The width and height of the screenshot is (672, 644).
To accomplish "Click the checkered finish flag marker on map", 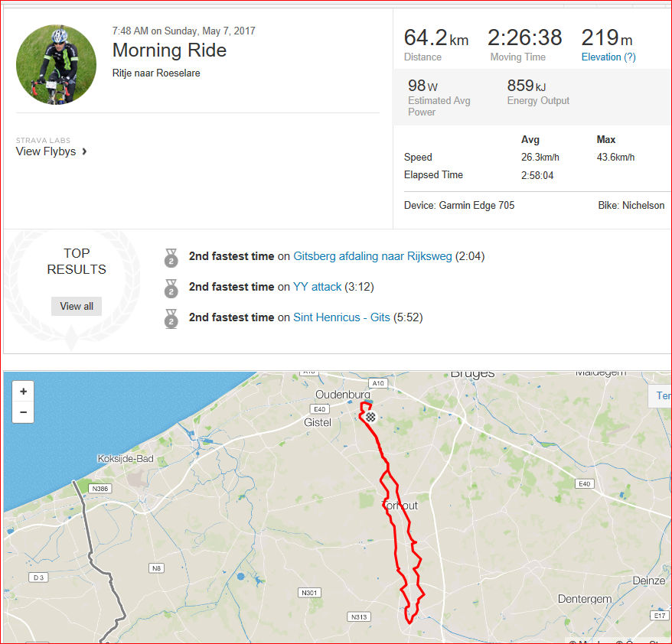I will [370, 417].
